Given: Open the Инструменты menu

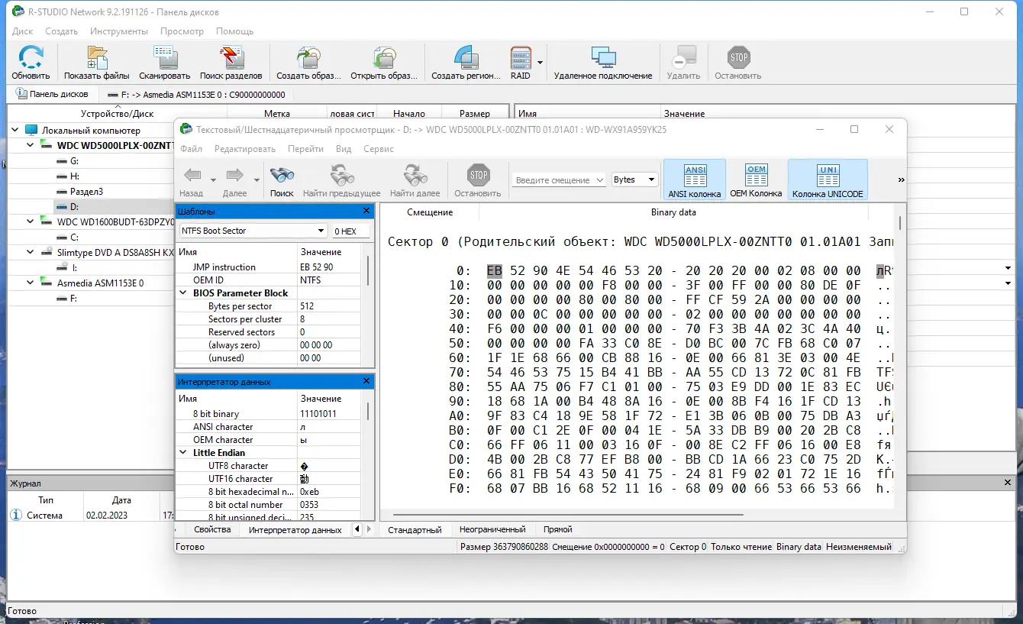Looking at the screenshot, I should click(118, 31).
